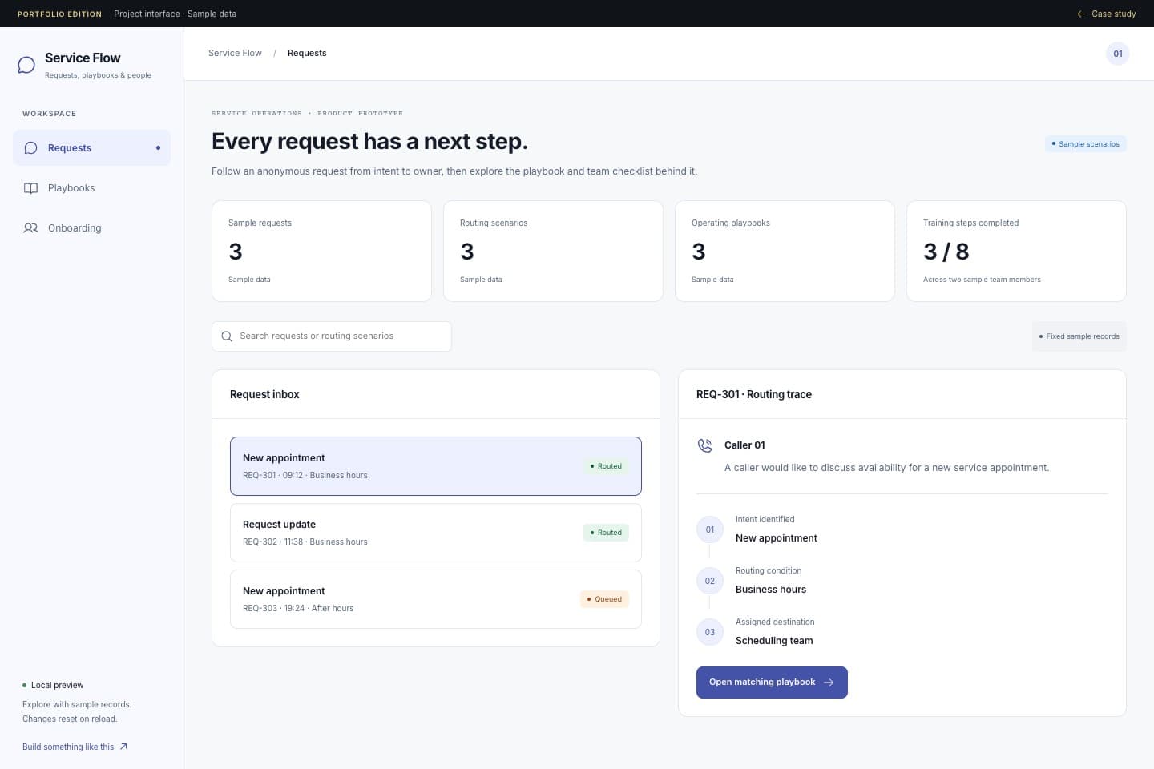Click the Sample requests stat card

click(x=321, y=251)
